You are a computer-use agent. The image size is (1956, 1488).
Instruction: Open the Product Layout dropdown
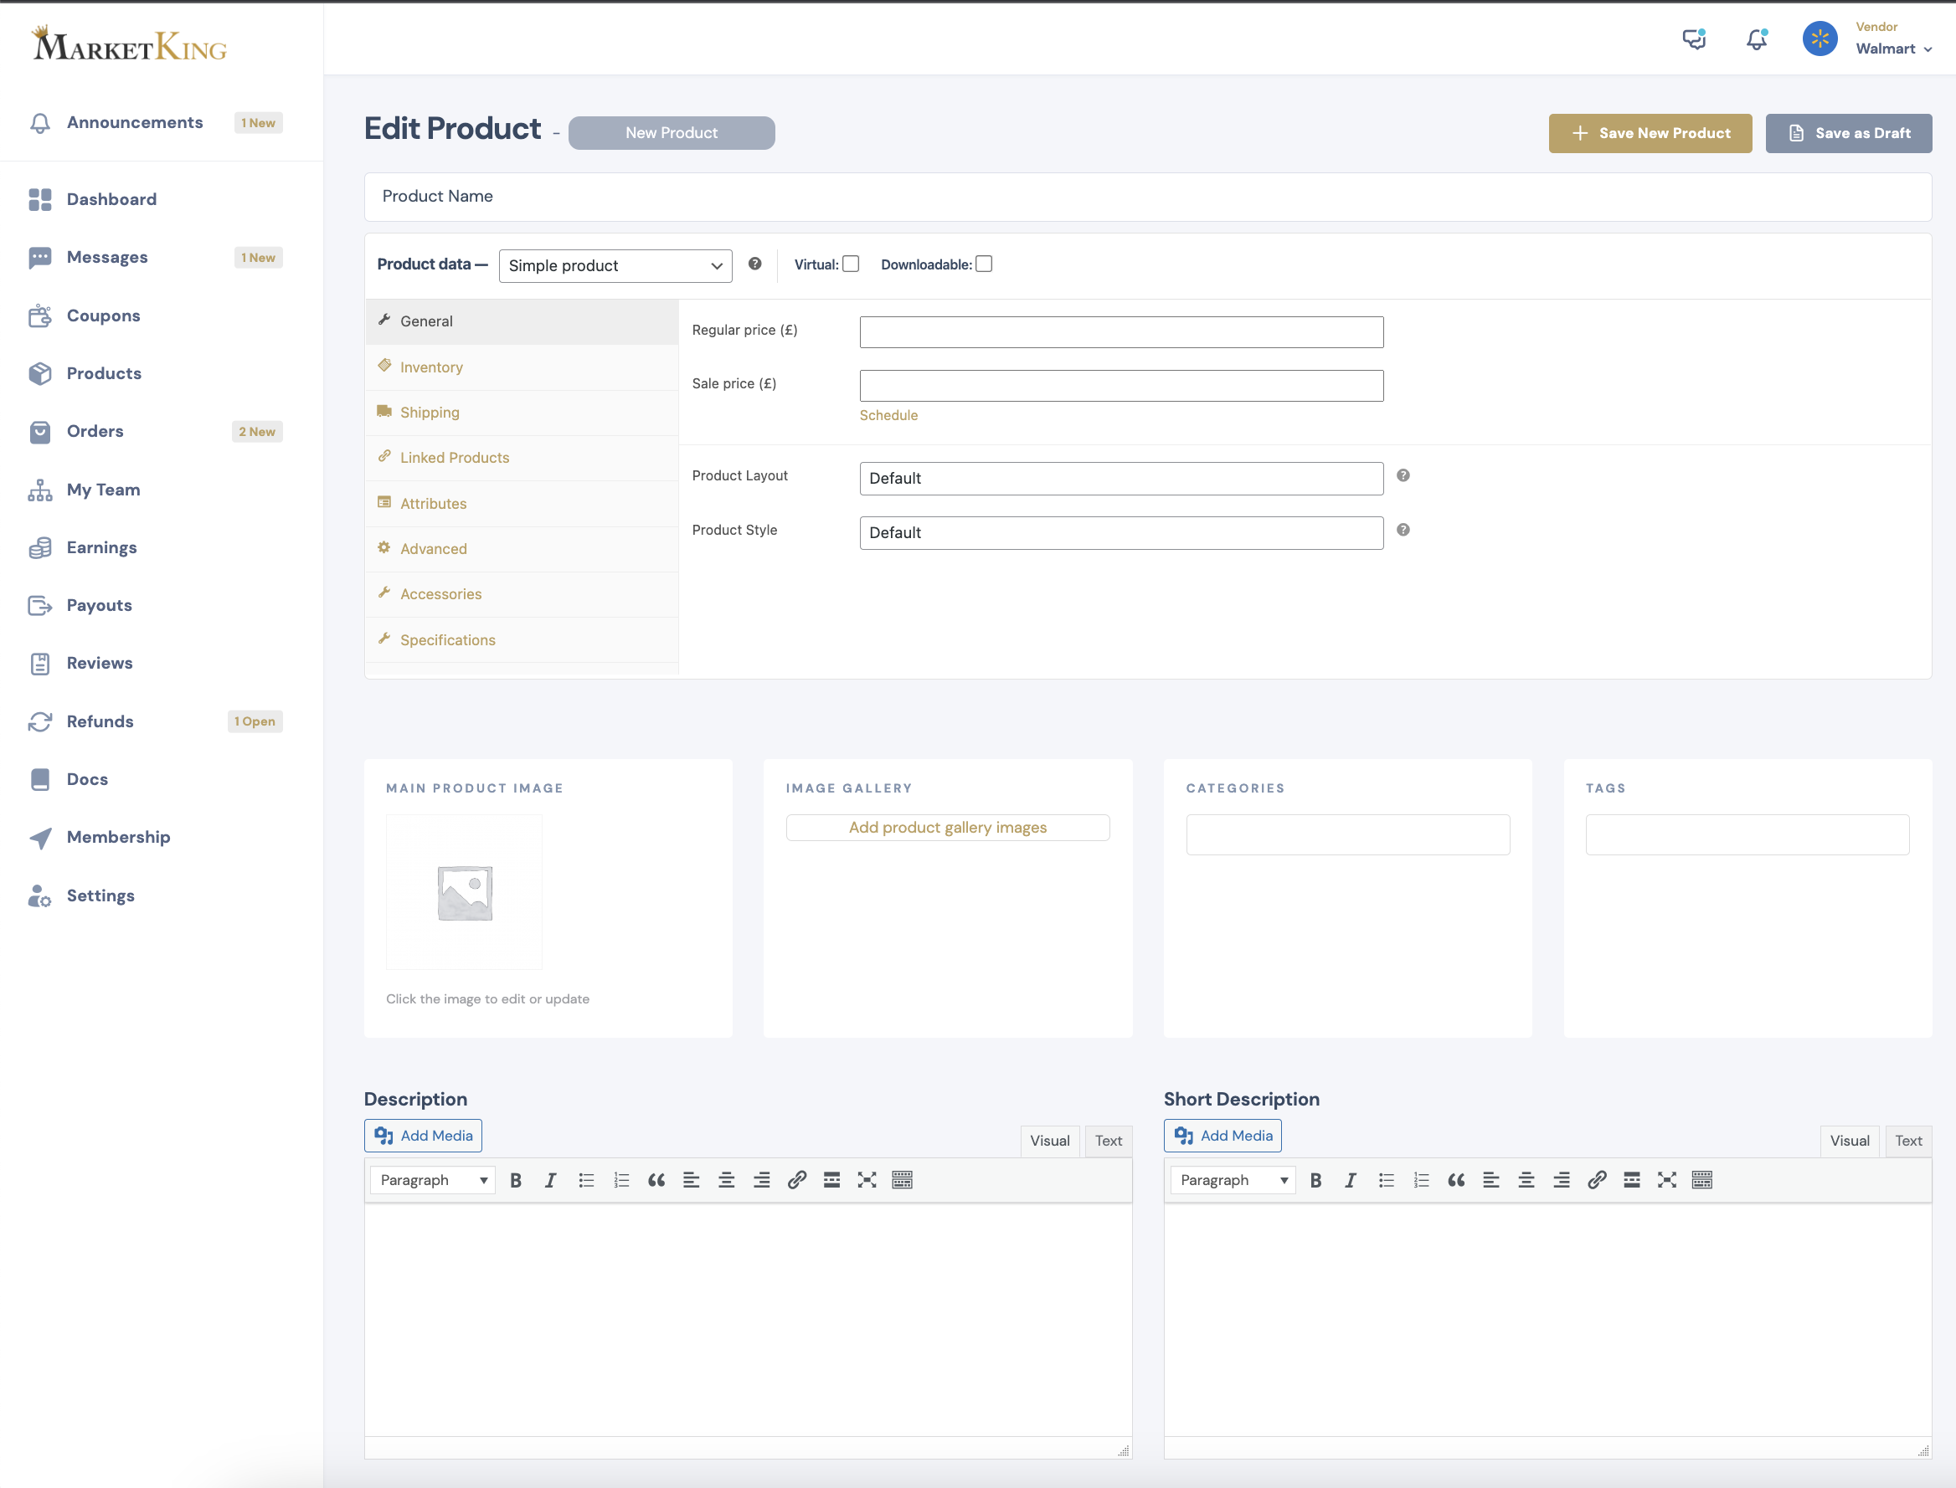[1121, 479]
